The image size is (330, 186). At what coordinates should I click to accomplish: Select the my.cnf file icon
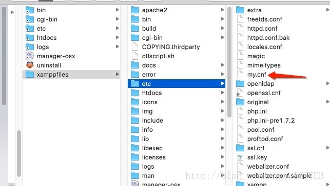pyautogui.click(x=240, y=75)
